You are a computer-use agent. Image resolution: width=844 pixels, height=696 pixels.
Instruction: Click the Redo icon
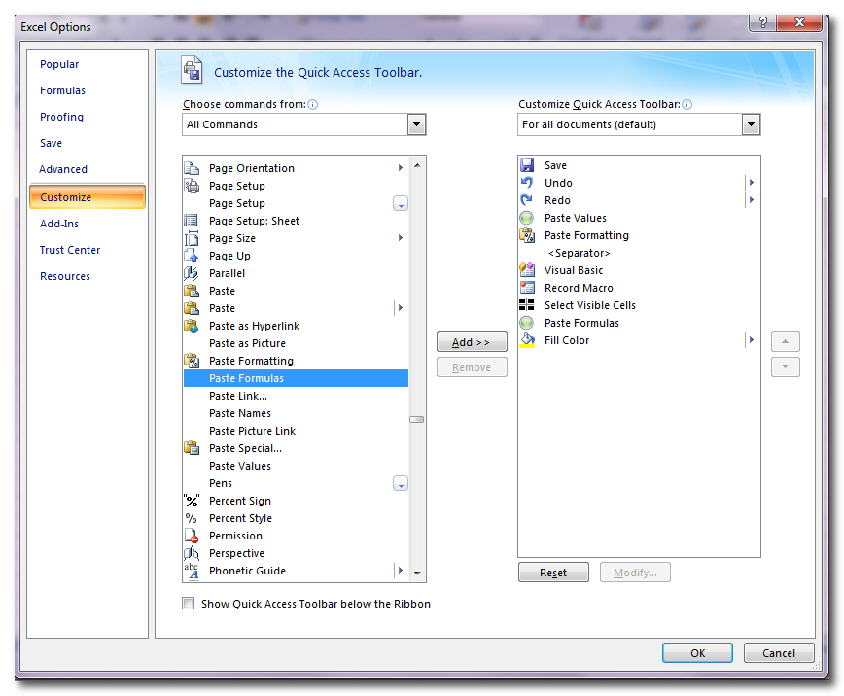[527, 200]
